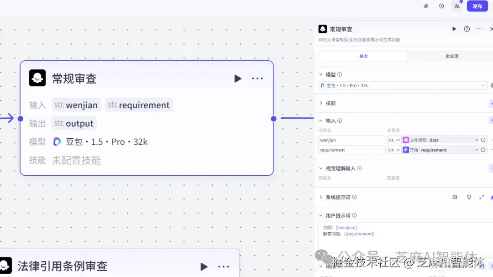Remove the wenjian variable with its × icon
The width and height of the screenshot is (493, 277).
tap(477, 140)
